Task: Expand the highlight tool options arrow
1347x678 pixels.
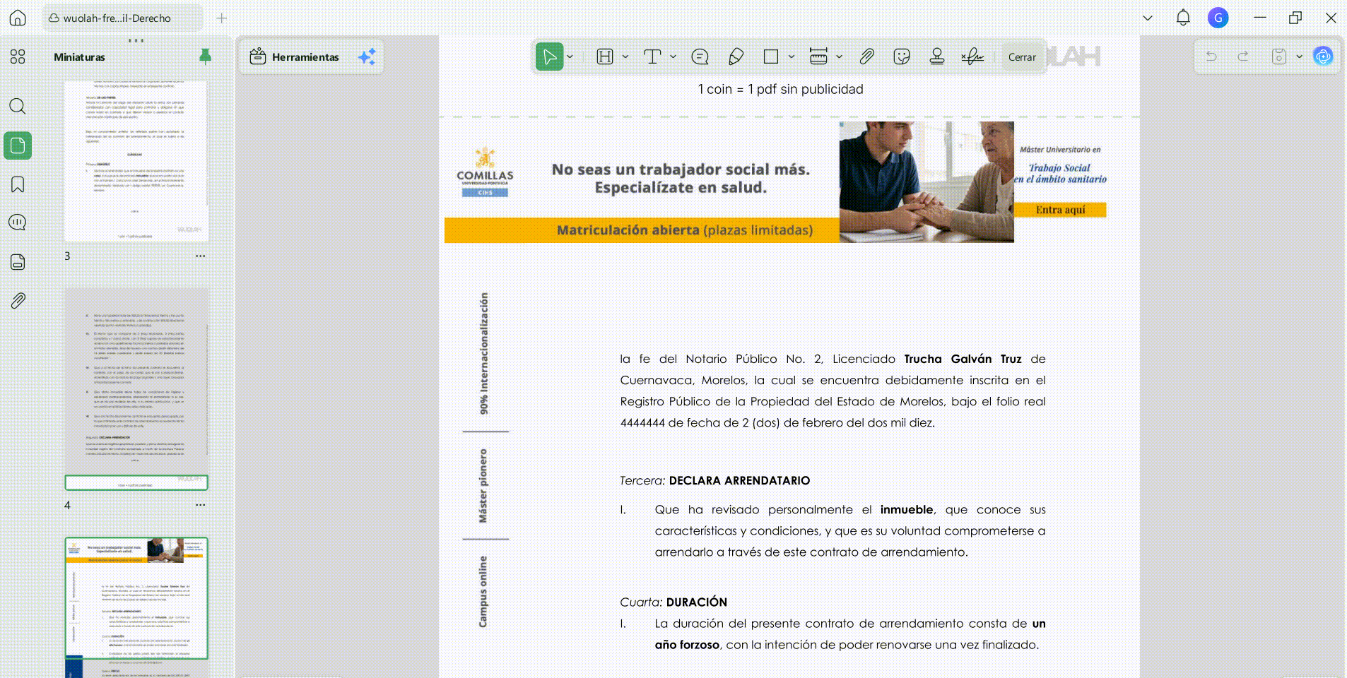Action: [625, 56]
